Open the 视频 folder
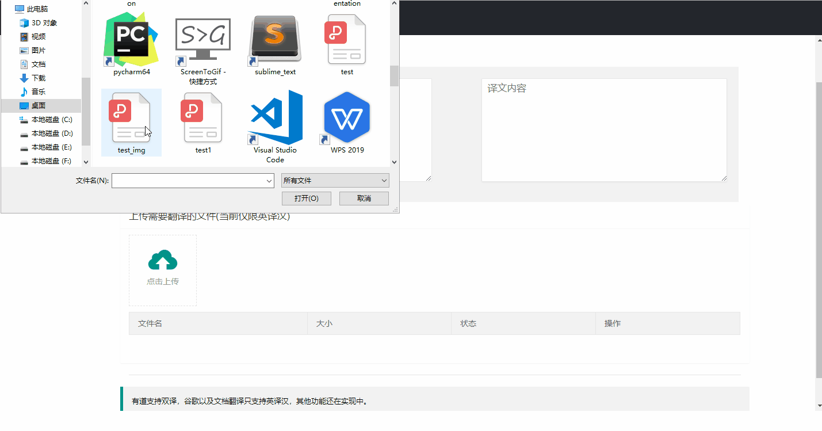Image resolution: width=822 pixels, height=431 pixels. [x=33, y=37]
